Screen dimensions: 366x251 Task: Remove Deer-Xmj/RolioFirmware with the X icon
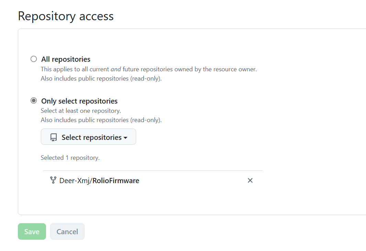250,180
